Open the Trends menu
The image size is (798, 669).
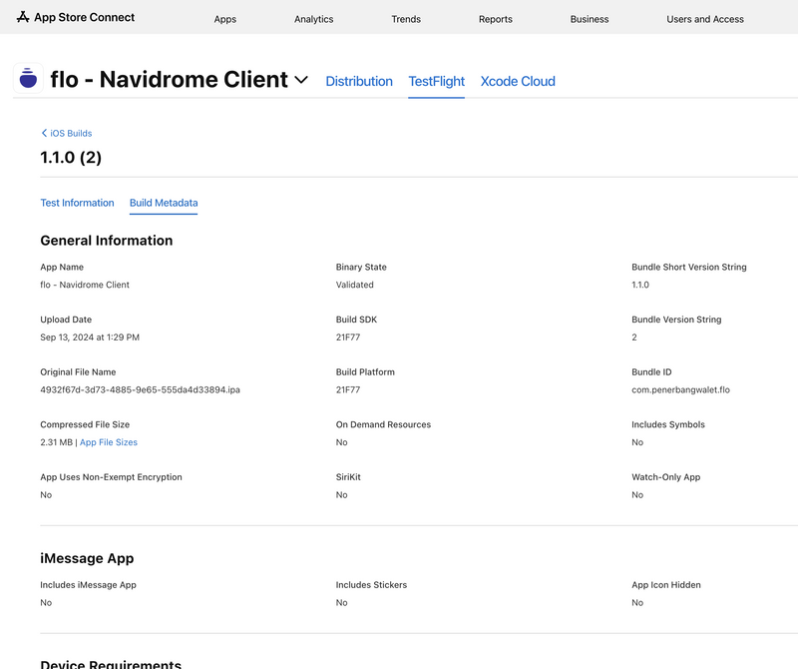coord(406,19)
